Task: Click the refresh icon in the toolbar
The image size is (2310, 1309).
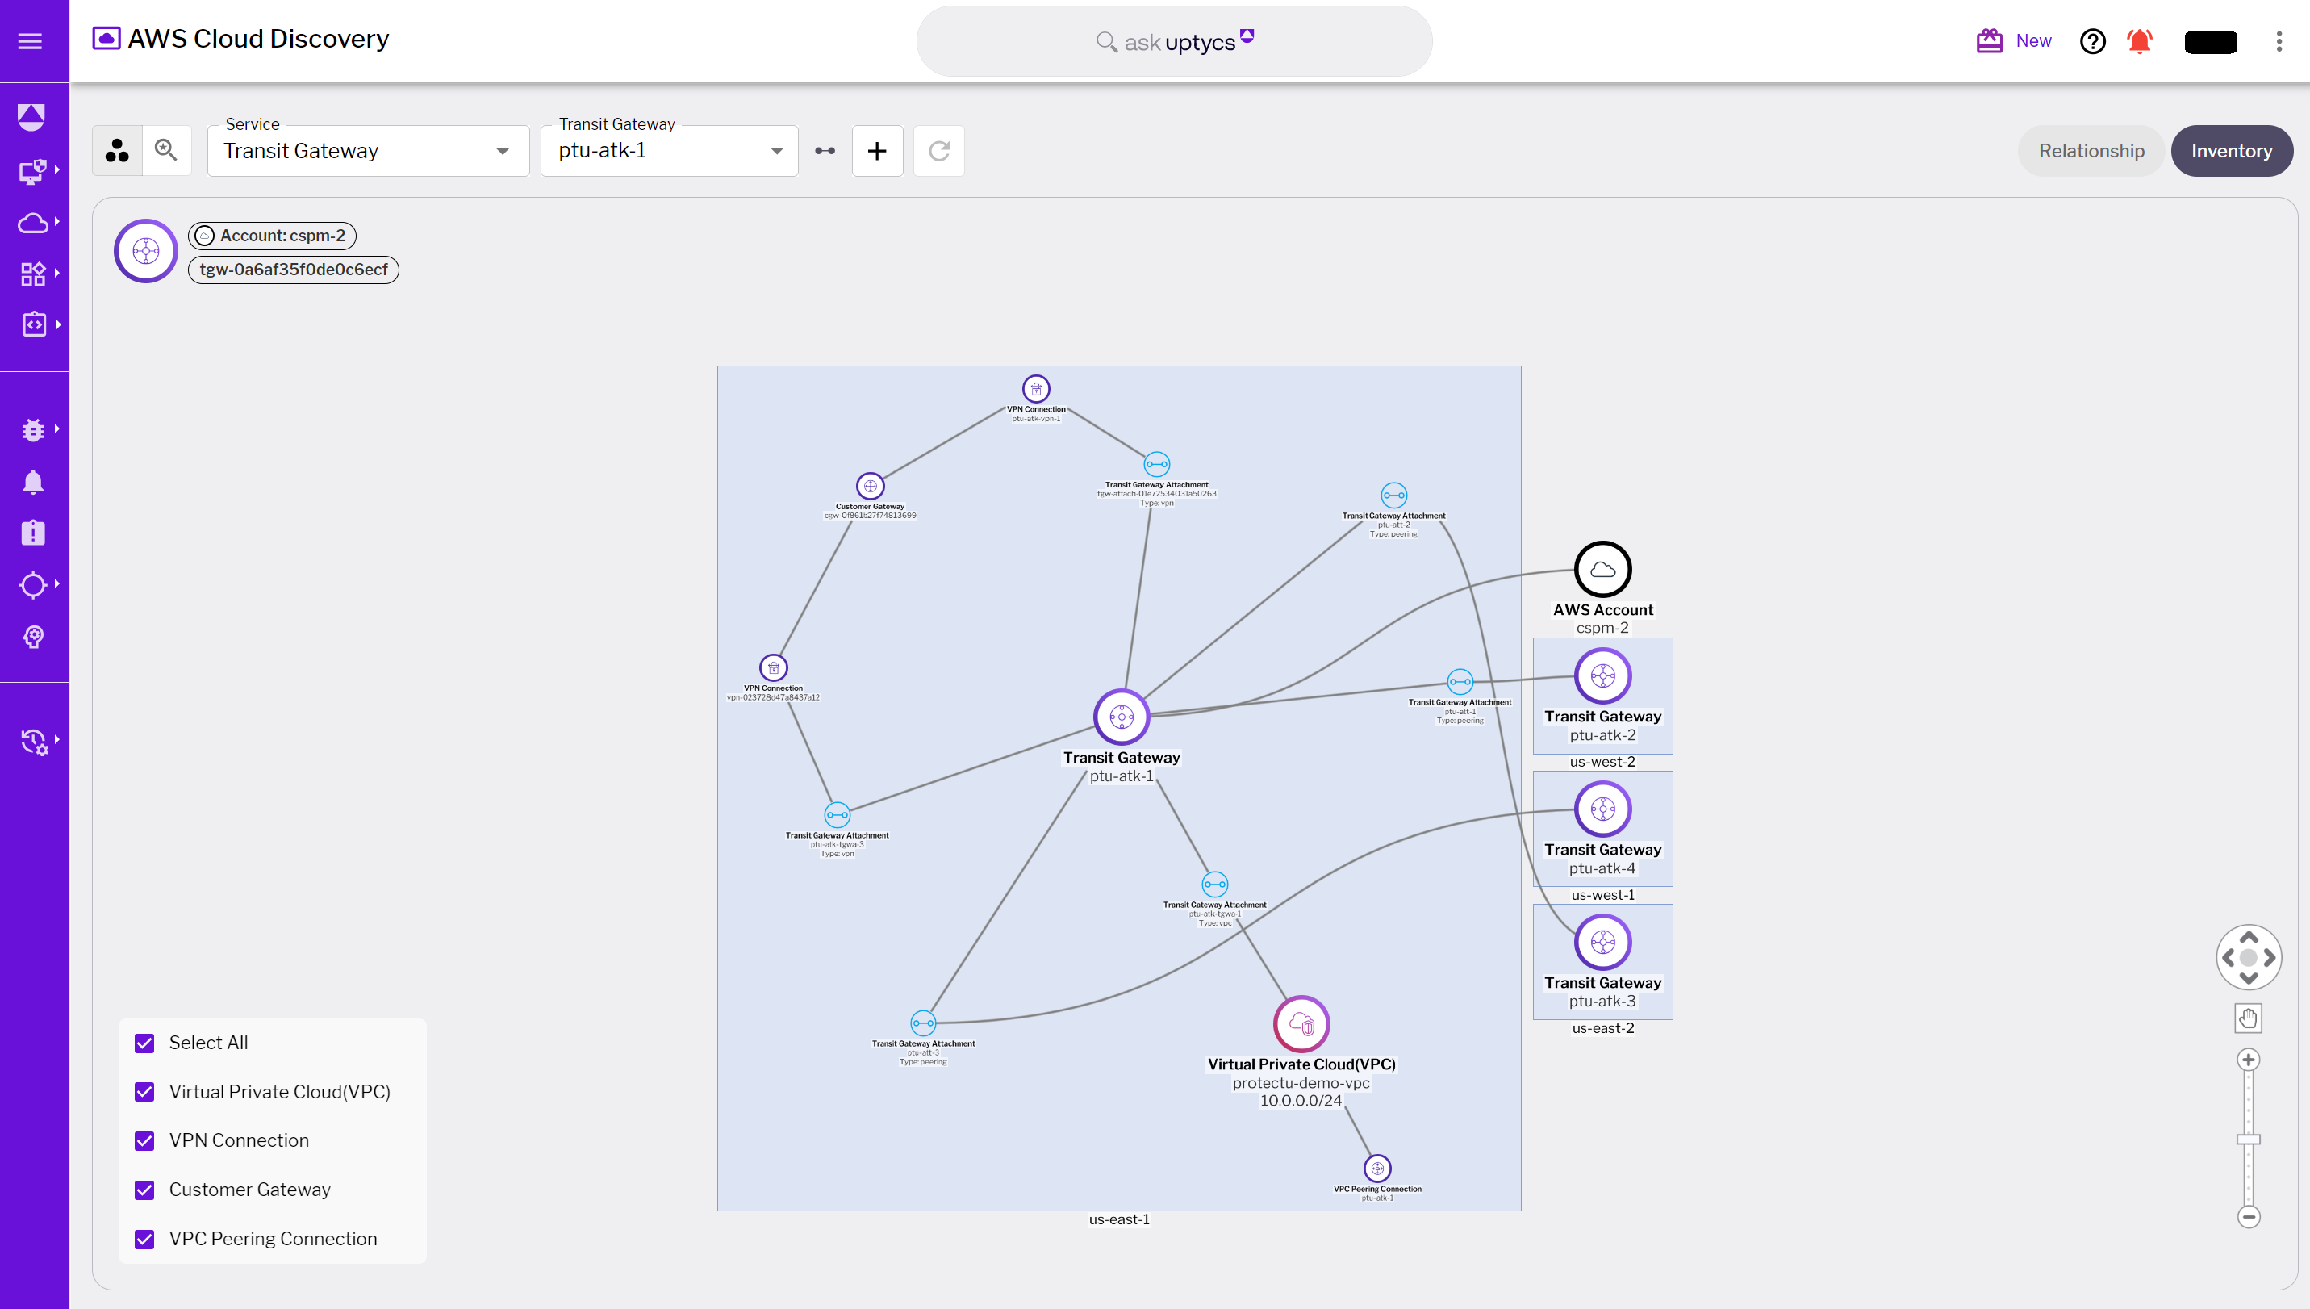Action: point(938,150)
